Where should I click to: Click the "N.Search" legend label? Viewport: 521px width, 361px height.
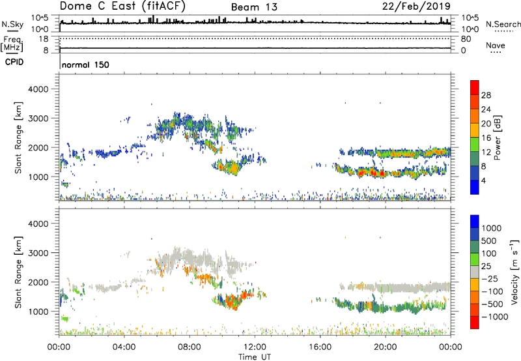[x=503, y=24]
